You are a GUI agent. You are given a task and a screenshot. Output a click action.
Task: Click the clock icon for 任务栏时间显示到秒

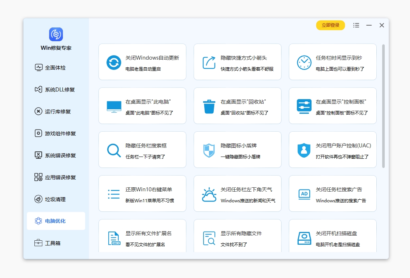[304, 63]
